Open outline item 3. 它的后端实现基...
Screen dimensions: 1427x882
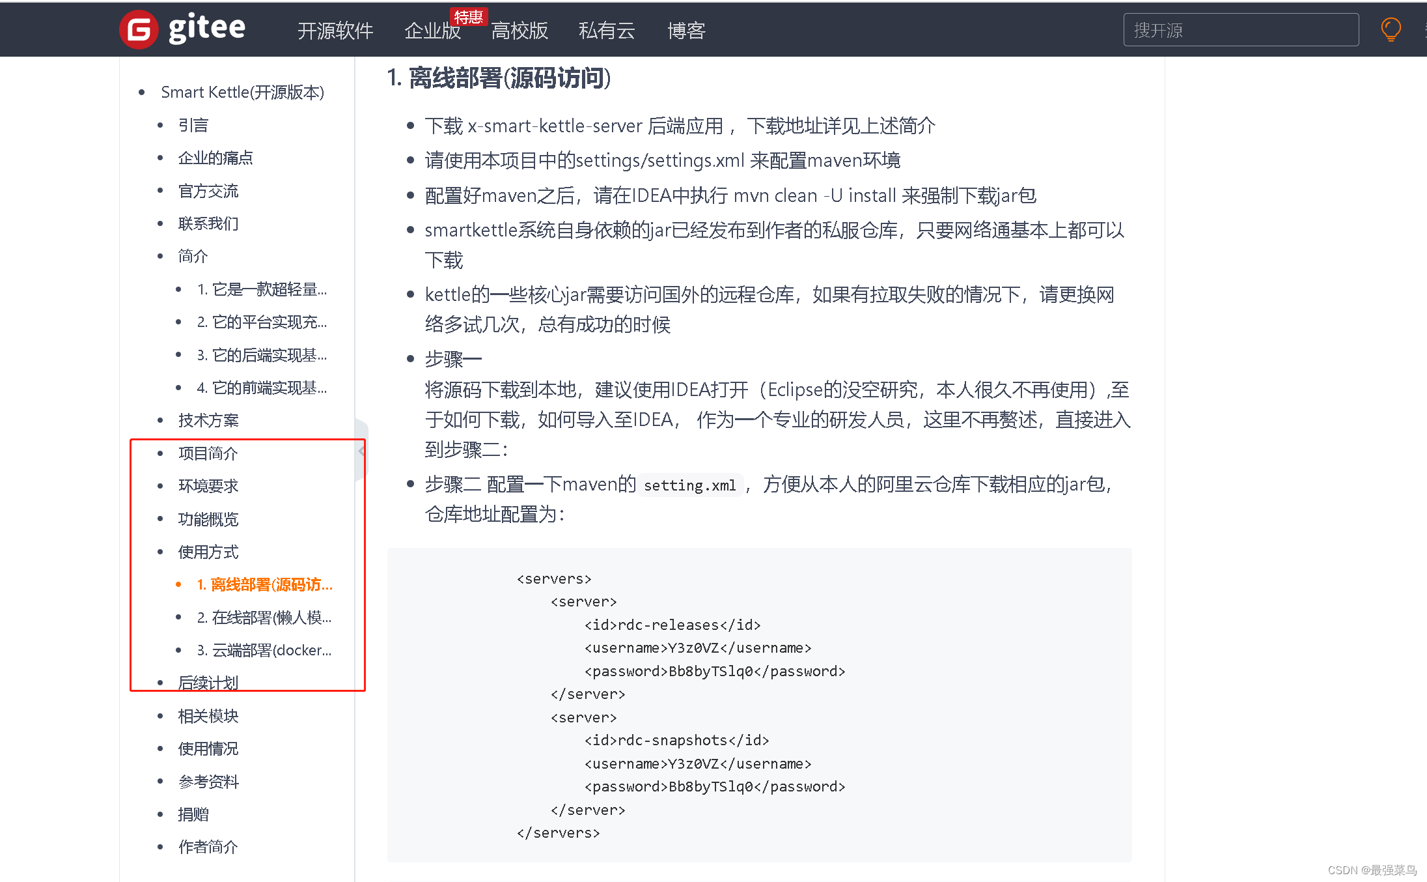262,355
